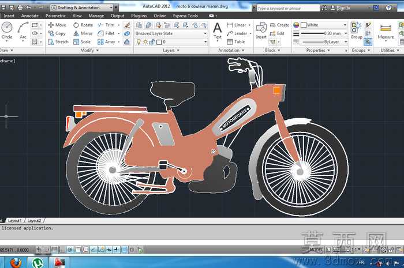The height and width of the screenshot is (268, 404).
Task: Toggle Ortho Mode in status bar
Action: [x=62, y=250]
